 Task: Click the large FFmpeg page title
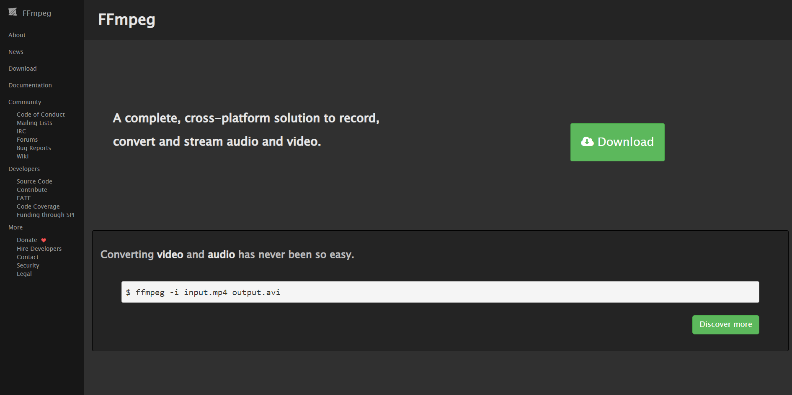point(126,20)
